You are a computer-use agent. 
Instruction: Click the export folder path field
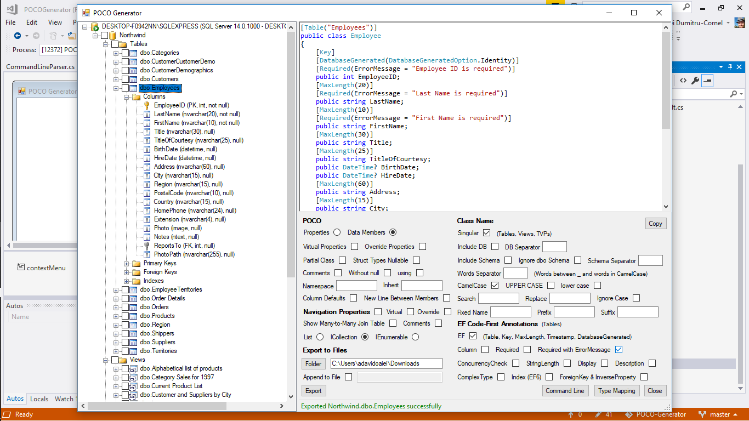(386, 363)
